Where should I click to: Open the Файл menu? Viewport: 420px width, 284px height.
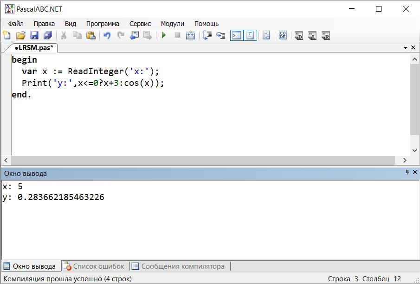16,24
